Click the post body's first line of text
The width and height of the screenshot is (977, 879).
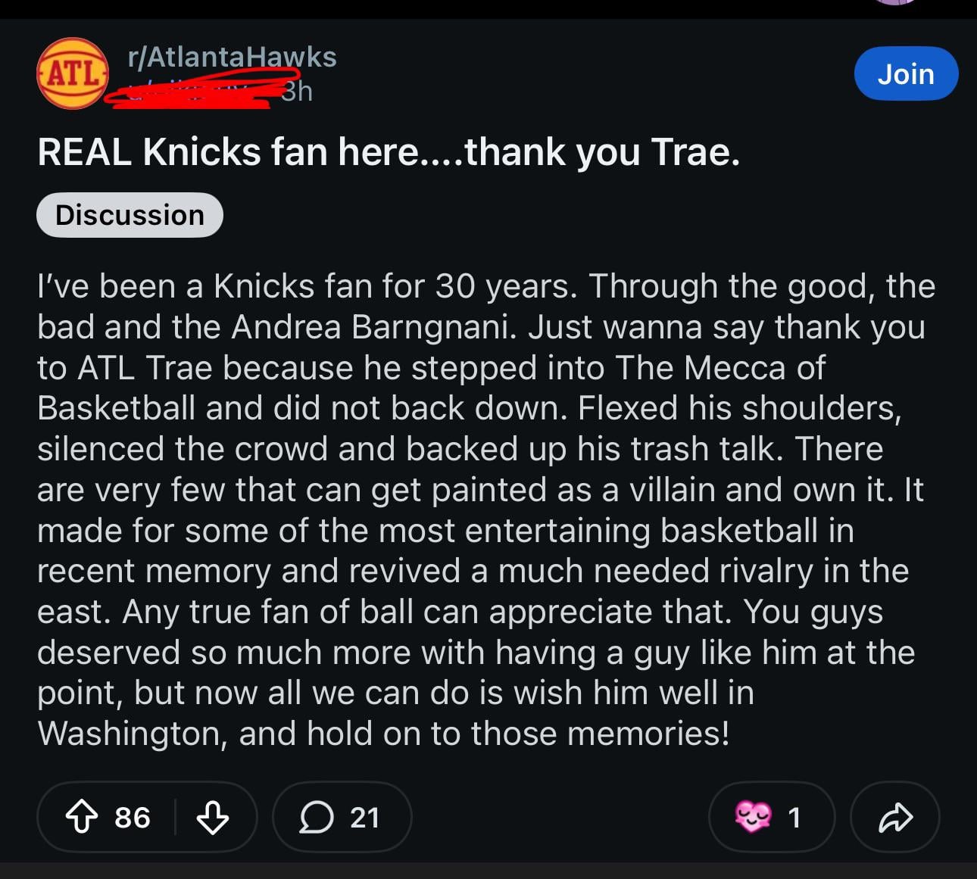click(x=485, y=287)
